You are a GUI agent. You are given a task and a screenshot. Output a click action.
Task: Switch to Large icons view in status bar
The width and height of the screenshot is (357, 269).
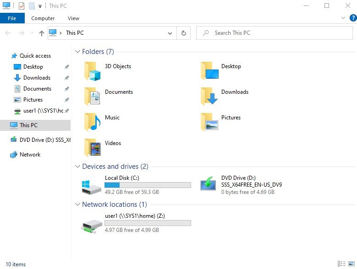[x=352, y=264]
